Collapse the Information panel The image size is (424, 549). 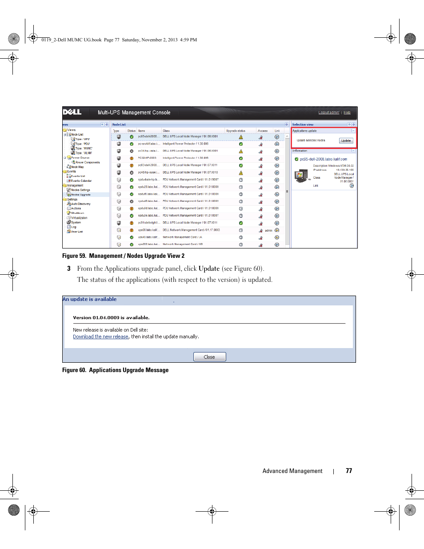(x=353, y=151)
